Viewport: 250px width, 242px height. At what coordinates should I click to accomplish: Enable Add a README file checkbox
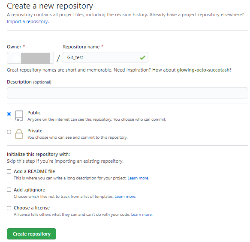[x=9, y=171]
